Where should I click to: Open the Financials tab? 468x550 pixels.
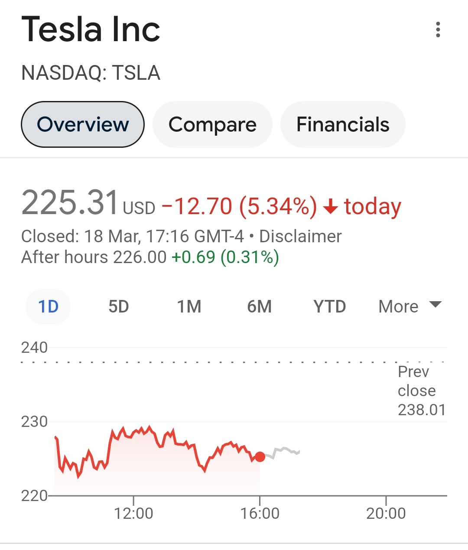click(x=343, y=124)
